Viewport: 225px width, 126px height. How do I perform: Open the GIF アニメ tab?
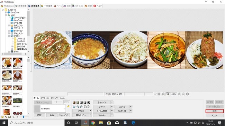(78, 6)
